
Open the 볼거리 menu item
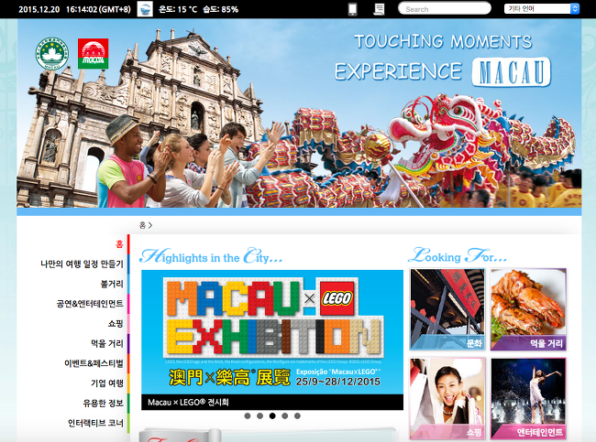(112, 284)
